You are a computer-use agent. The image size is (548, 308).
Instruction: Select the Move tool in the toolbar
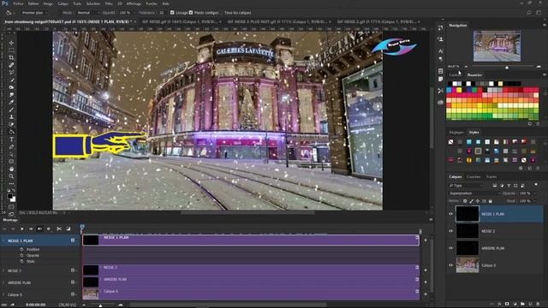(x=11, y=43)
